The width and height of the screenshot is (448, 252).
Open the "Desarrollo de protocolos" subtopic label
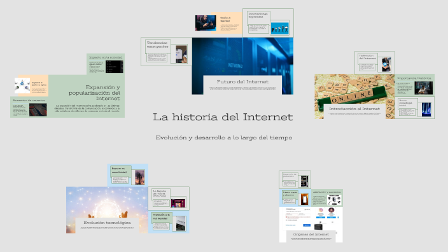290,175
